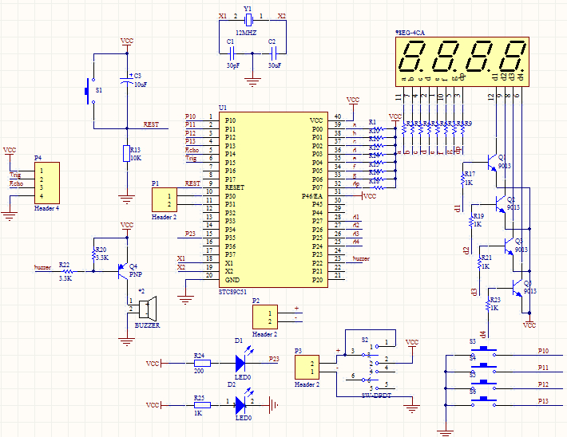Click the VCC power label above C3
This screenshot has width=567, height=437.
tap(127, 41)
